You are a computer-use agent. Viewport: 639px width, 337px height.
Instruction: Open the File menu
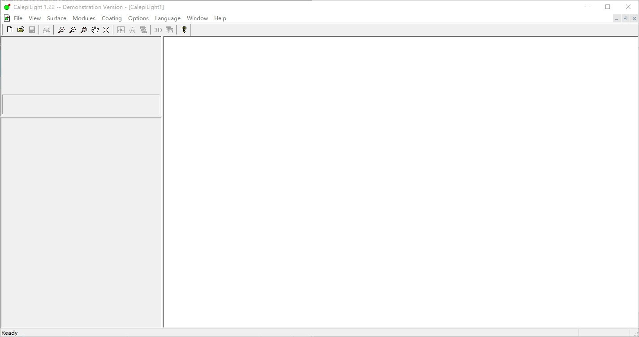click(18, 18)
